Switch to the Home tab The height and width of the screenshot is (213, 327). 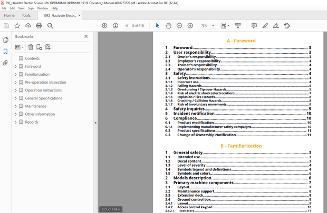[9, 15]
